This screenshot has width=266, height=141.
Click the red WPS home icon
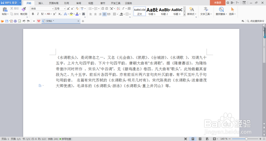point(39,21)
